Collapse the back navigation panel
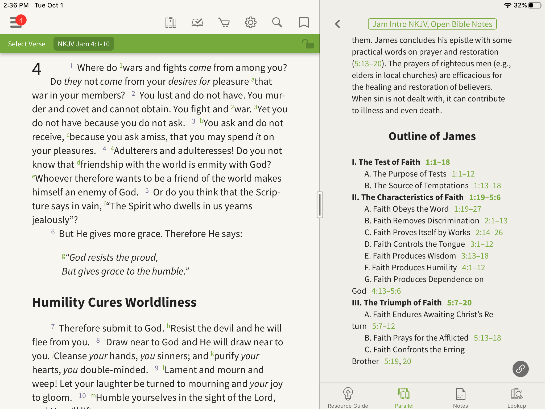This screenshot has width=545, height=409. click(x=338, y=24)
